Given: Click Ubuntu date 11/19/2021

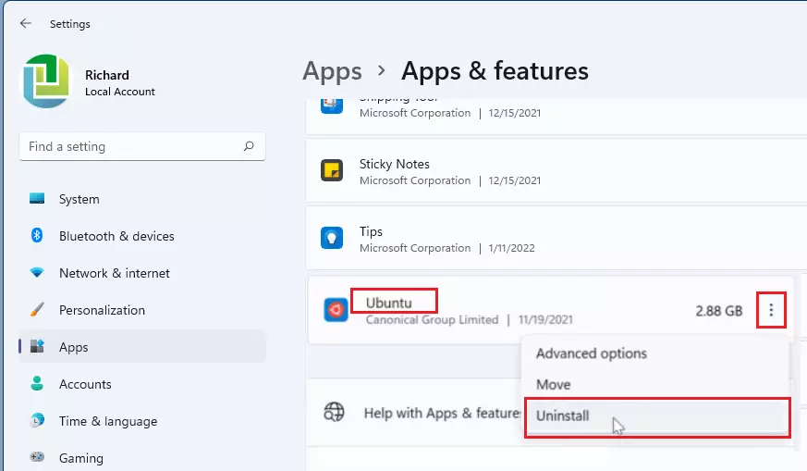Looking at the screenshot, I should 545,320.
